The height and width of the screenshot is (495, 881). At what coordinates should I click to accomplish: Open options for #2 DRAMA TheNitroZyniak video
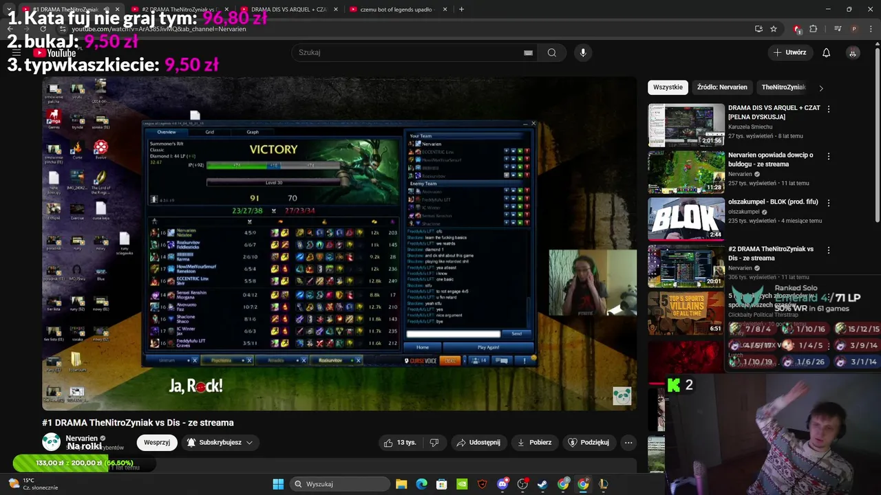[828, 250]
